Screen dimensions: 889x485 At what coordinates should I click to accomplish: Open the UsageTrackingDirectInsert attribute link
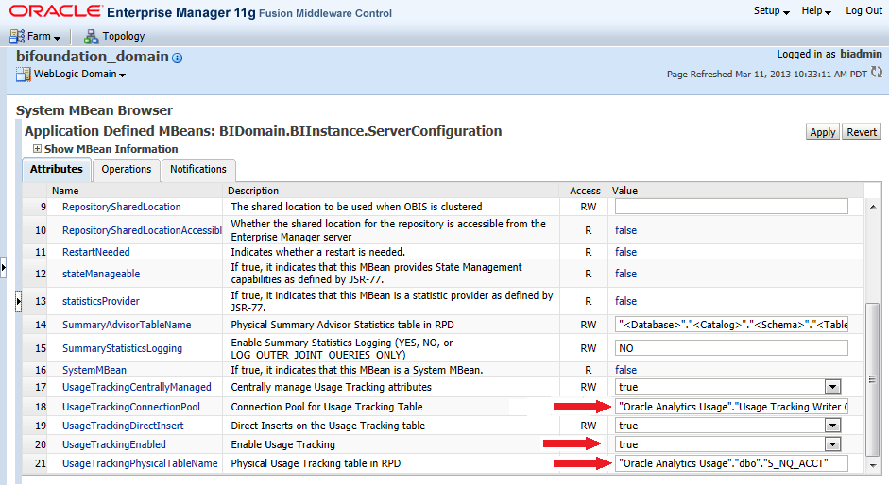pyautogui.click(x=123, y=426)
